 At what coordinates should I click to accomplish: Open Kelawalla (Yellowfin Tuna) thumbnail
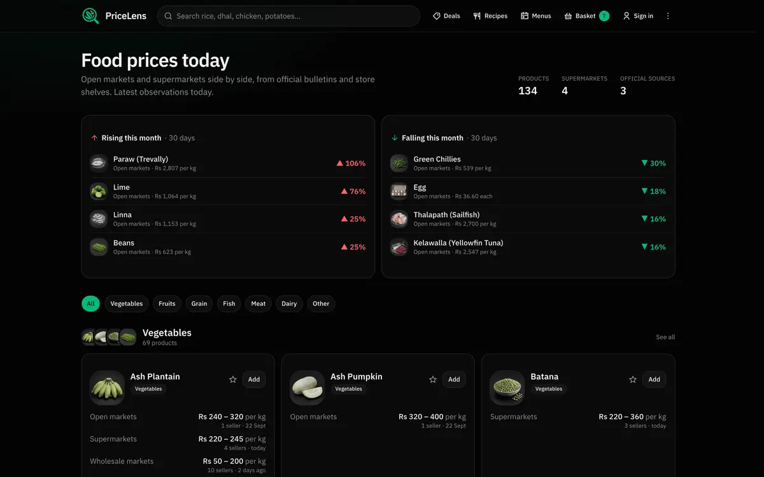(x=399, y=247)
